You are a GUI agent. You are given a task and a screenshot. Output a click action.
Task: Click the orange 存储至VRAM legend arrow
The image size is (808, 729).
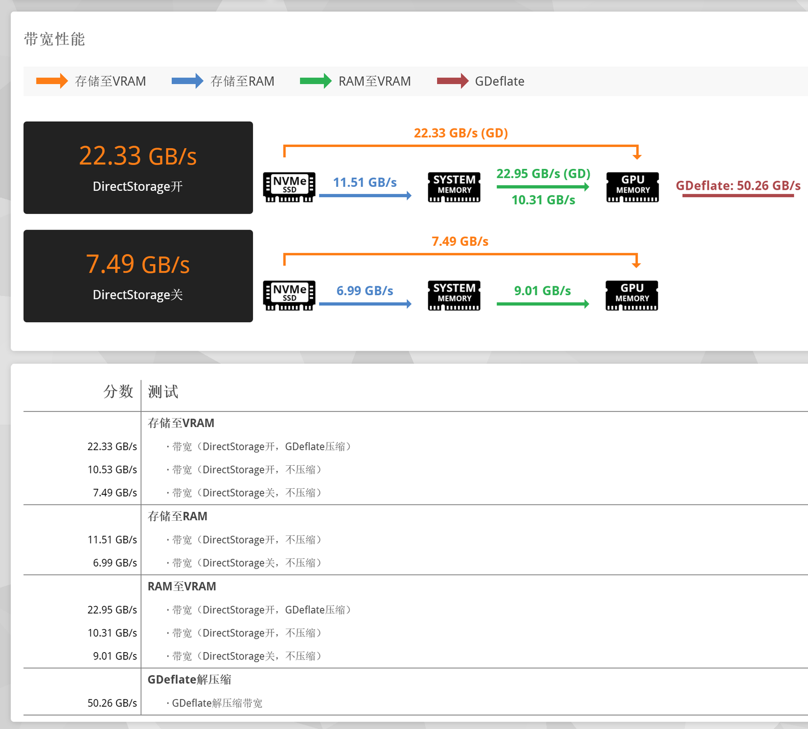(52, 81)
